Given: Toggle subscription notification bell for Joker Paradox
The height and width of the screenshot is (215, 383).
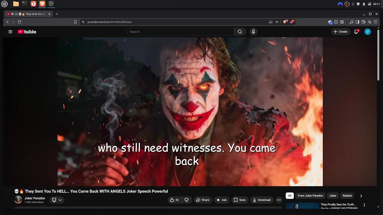Looking at the screenshot, I should [x=57, y=200].
